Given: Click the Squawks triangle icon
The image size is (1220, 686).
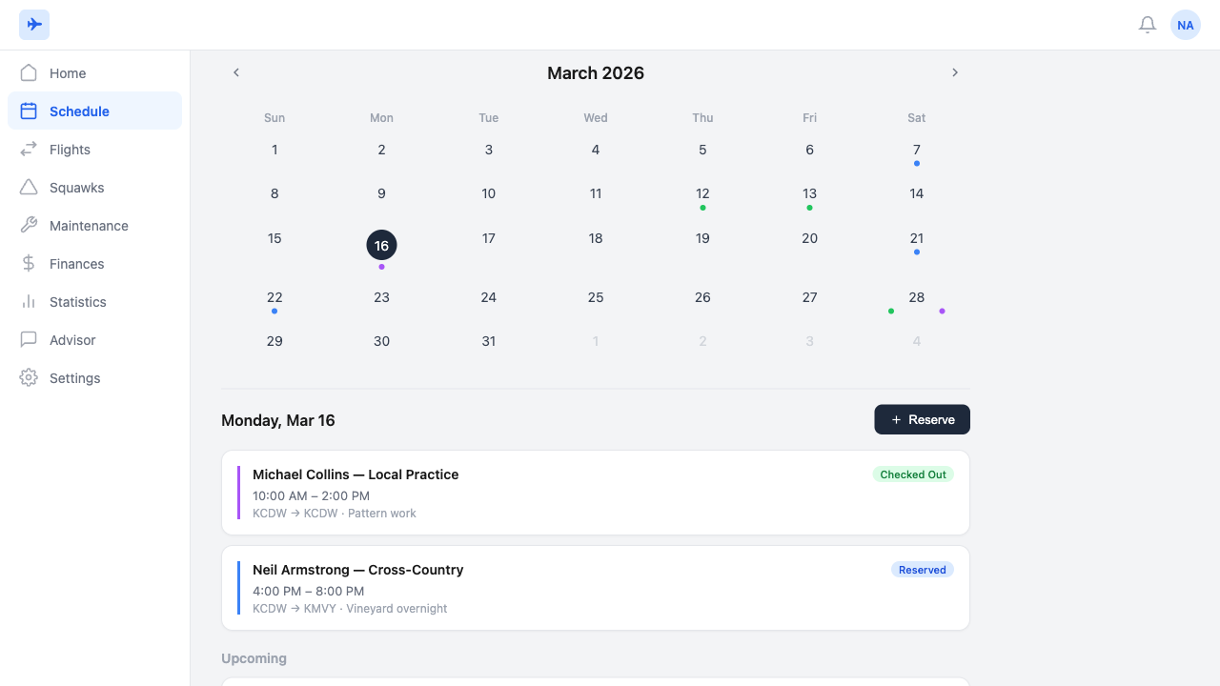Looking at the screenshot, I should 30,187.
